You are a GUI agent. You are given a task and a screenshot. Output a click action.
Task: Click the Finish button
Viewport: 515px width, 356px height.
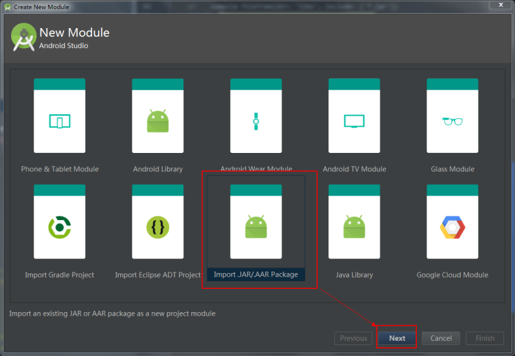[485, 338]
